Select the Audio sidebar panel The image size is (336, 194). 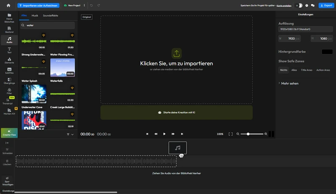tap(9, 40)
